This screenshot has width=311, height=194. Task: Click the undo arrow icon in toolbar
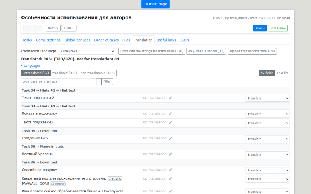(x=26, y=28)
